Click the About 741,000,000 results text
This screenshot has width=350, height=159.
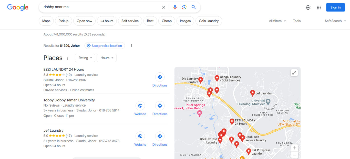[74, 35]
